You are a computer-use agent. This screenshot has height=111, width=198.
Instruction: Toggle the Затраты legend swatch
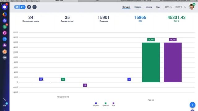coord(96,103)
